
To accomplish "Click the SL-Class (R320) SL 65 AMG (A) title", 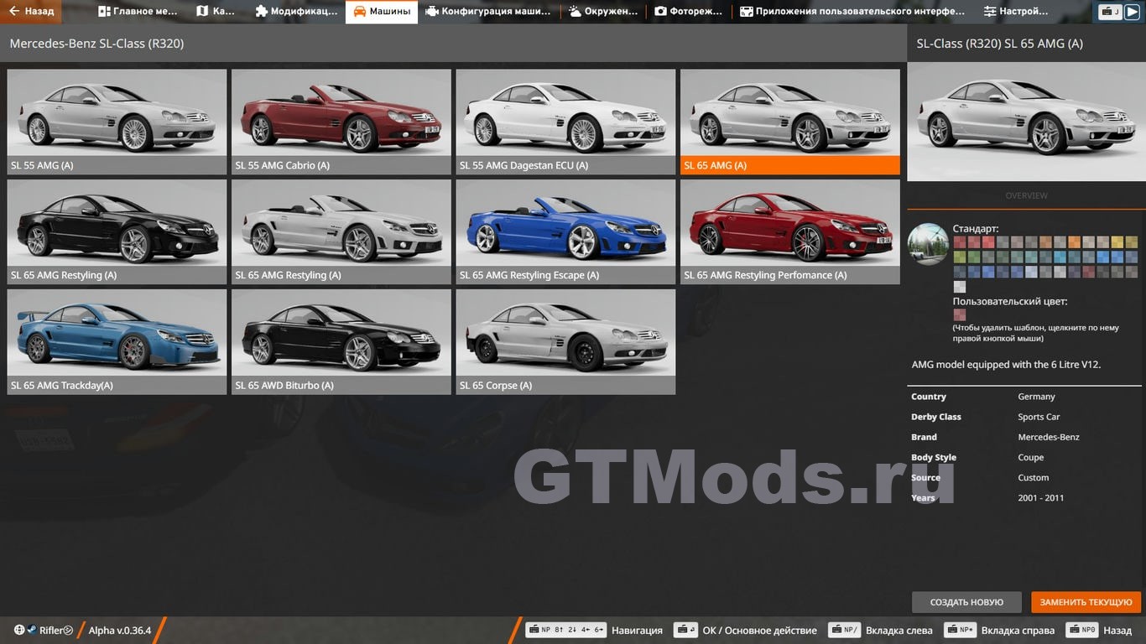I will click(999, 44).
